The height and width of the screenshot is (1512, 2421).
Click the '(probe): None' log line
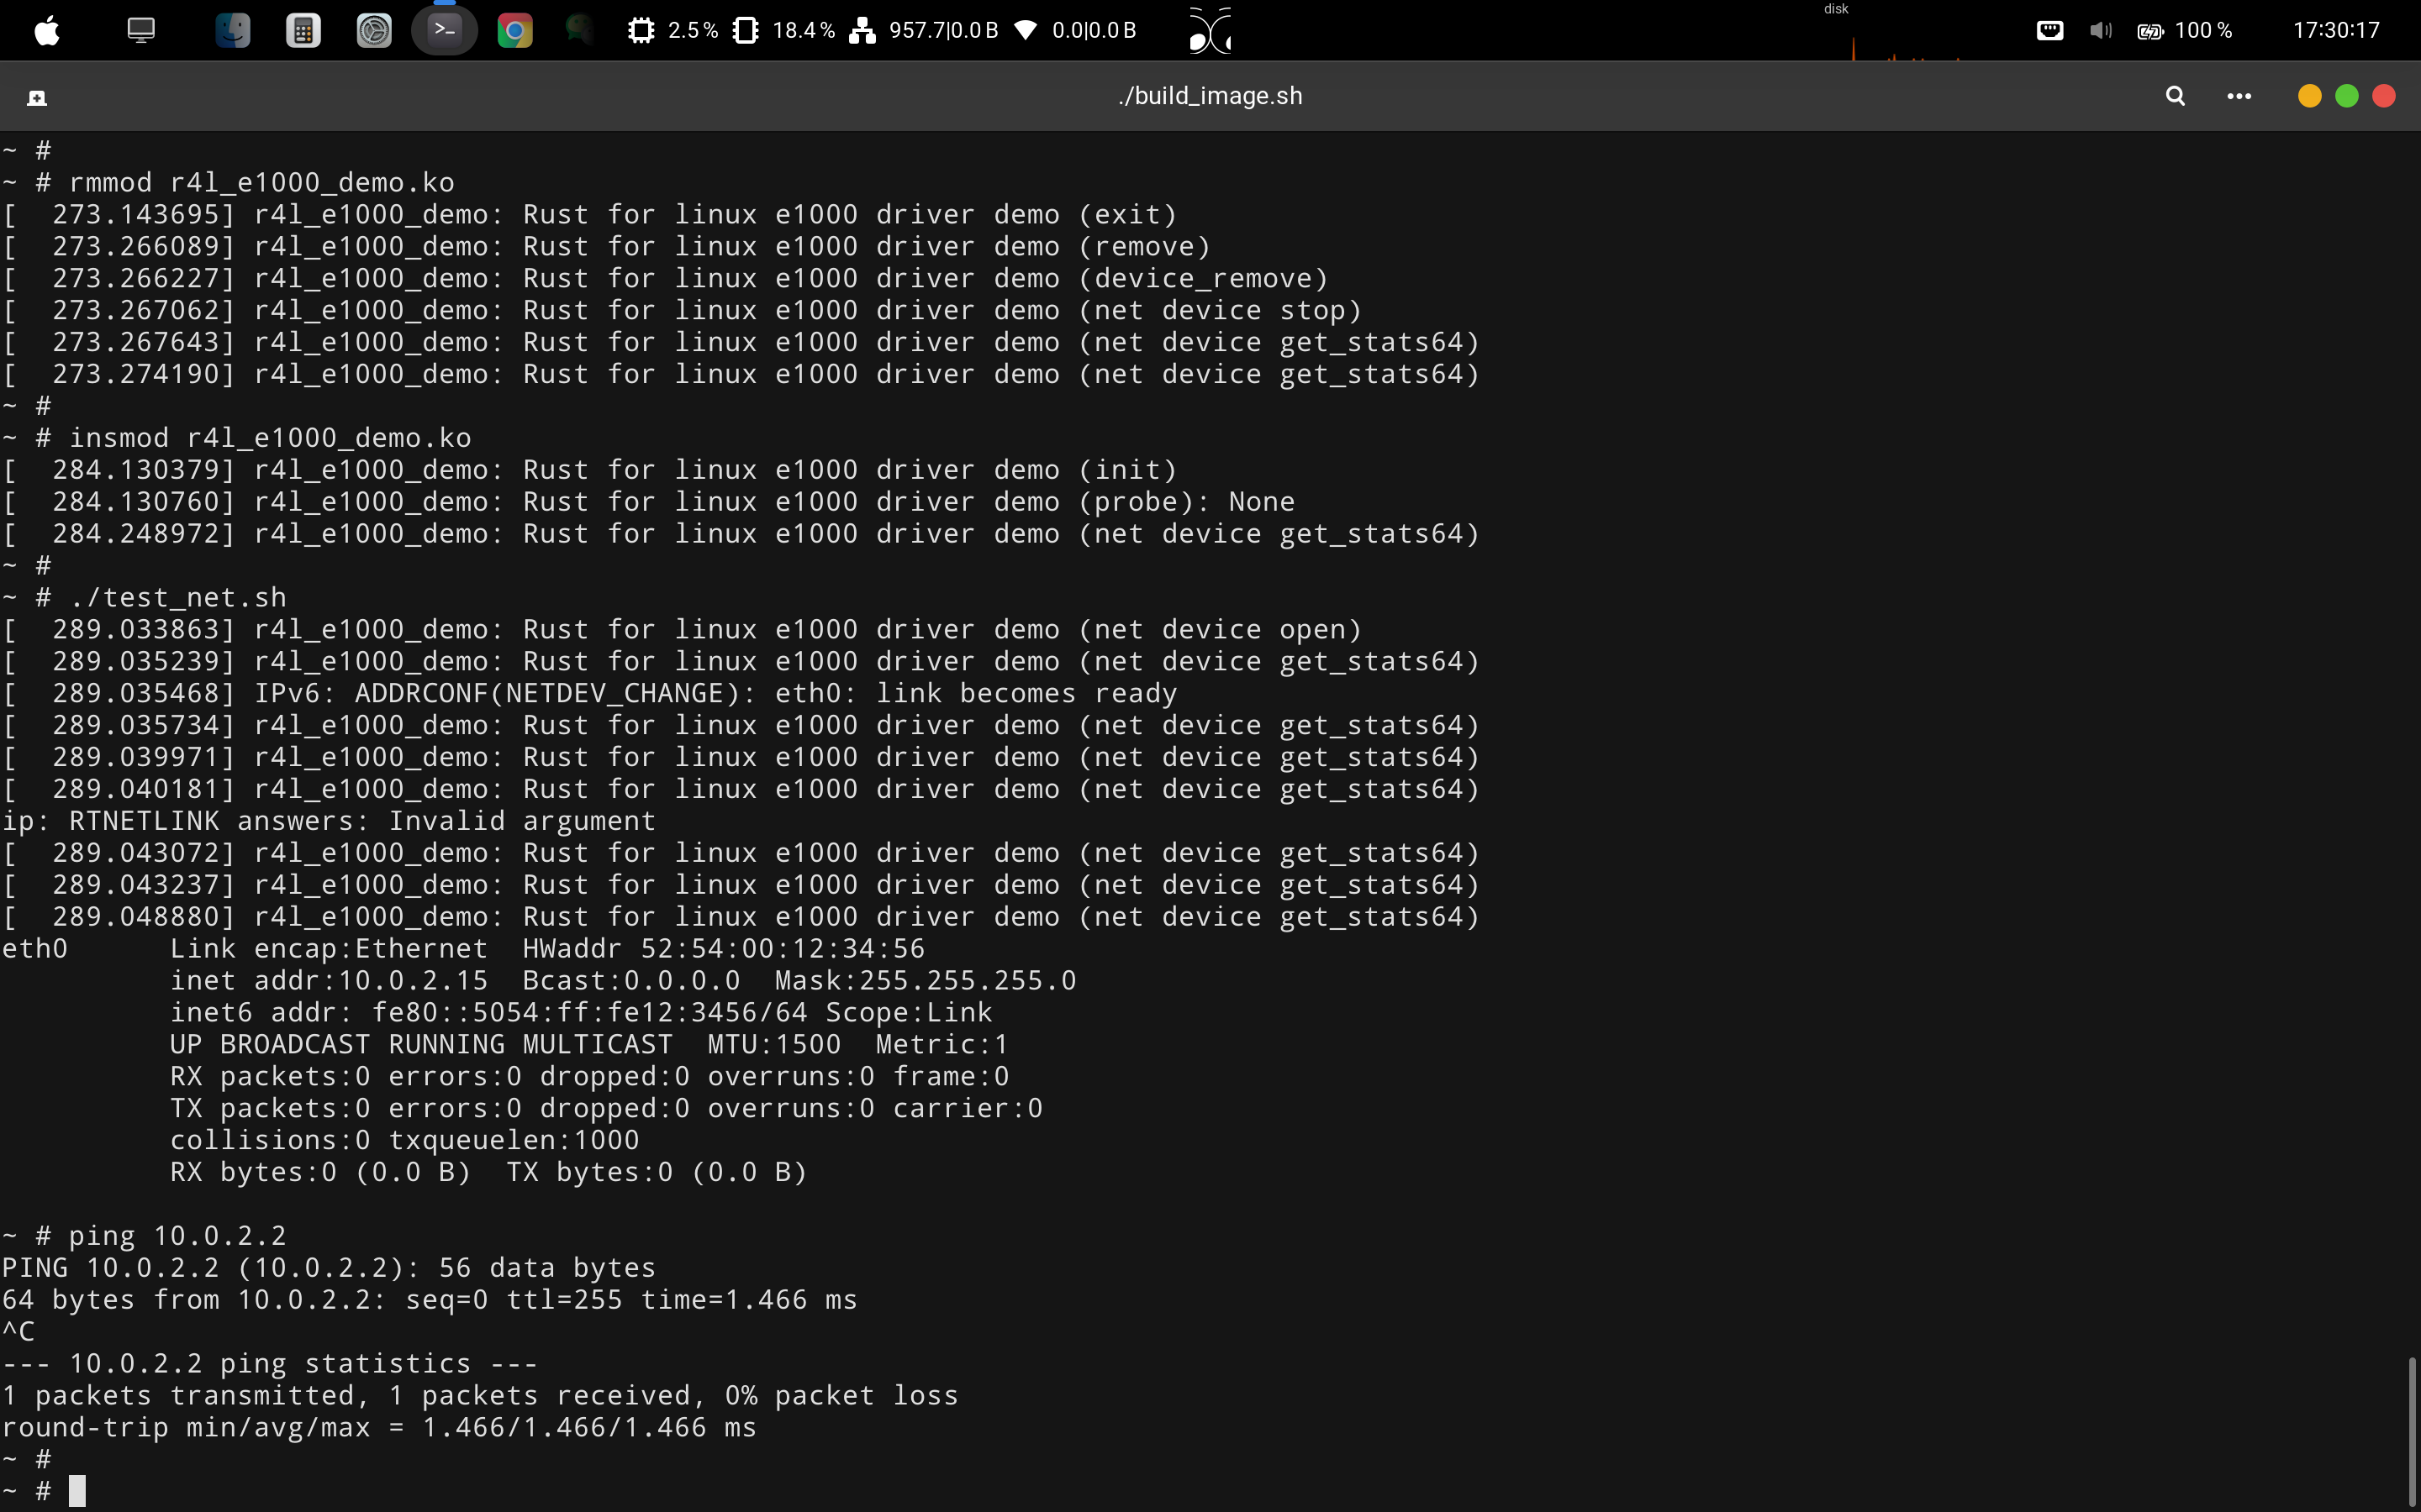[648, 502]
